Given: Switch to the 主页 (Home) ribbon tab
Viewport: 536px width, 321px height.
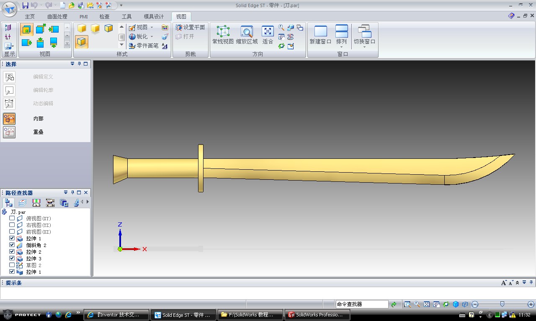Looking at the screenshot, I should (x=30, y=17).
